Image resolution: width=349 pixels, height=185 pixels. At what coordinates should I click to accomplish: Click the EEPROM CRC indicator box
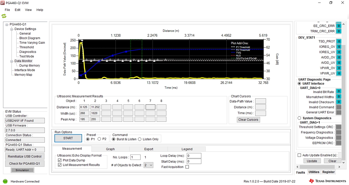tap(339, 143)
